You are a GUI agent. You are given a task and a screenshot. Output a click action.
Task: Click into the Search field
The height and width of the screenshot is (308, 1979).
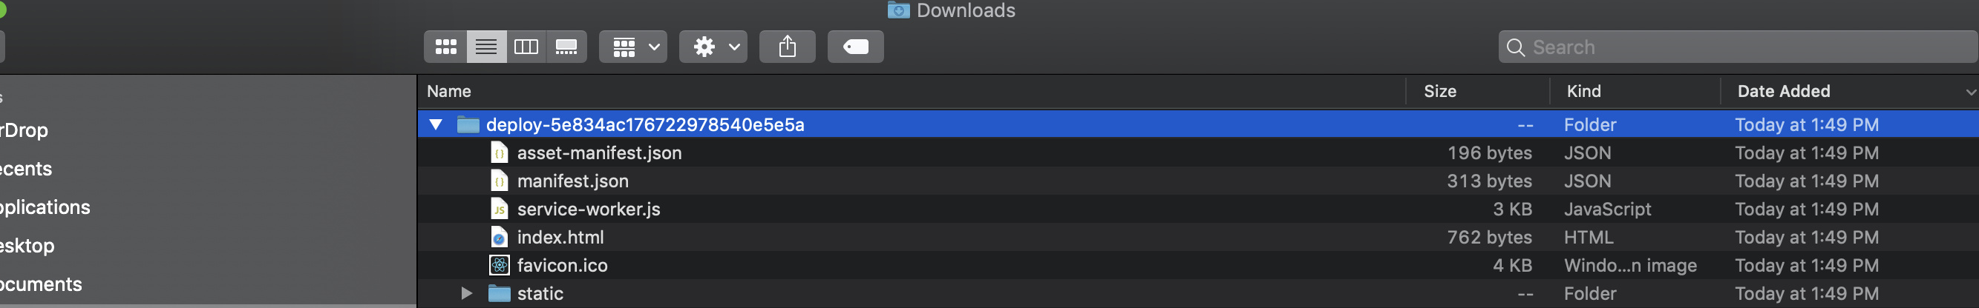tap(1738, 47)
